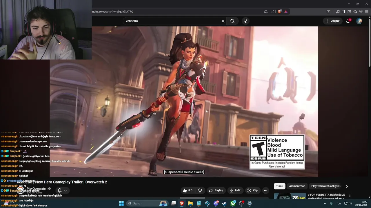
Task: Open the PlayOverwatch channel name link
Action: coord(37,189)
